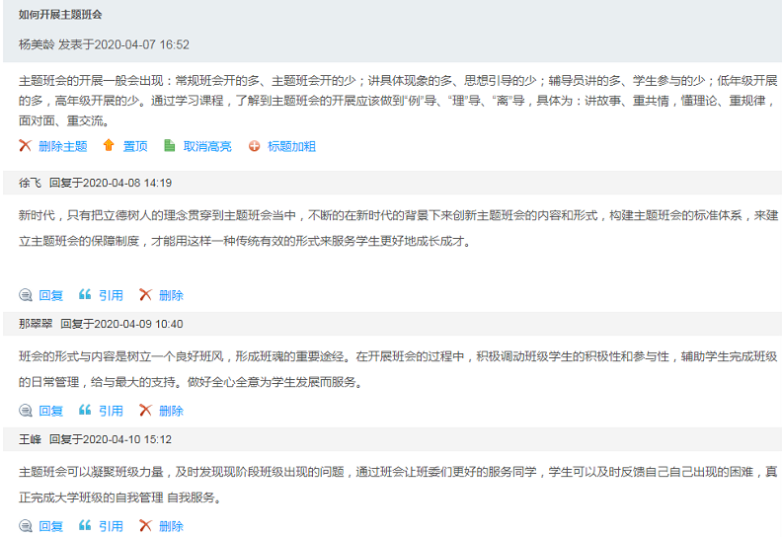Image resolution: width=782 pixels, height=537 pixels.
Task: Click the red X icon under 那翠翠's post
Action: [145, 411]
